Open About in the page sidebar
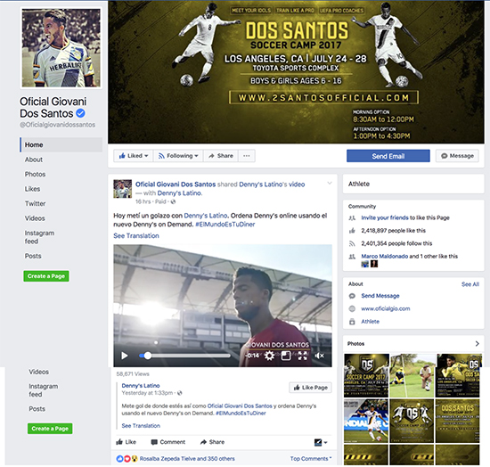The height and width of the screenshot is (467, 490). pyautogui.click(x=34, y=160)
